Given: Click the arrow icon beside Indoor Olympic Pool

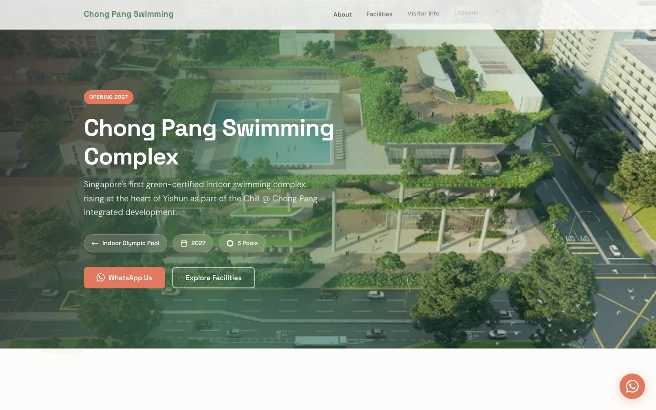Looking at the screenshot, I should pos(95,243).
